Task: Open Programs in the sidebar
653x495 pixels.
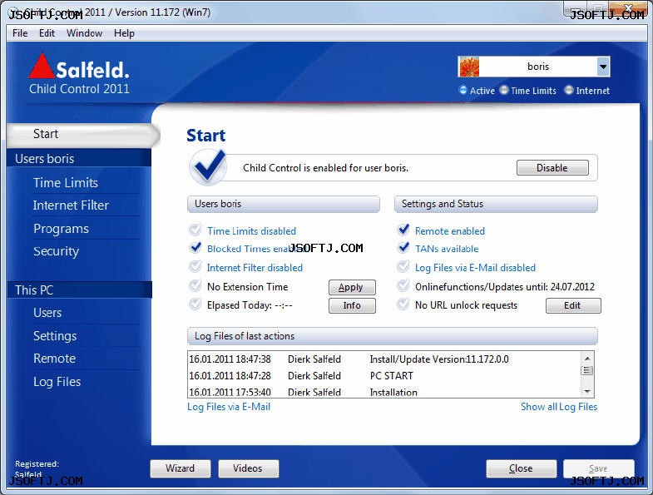Action: click(61, 228)
